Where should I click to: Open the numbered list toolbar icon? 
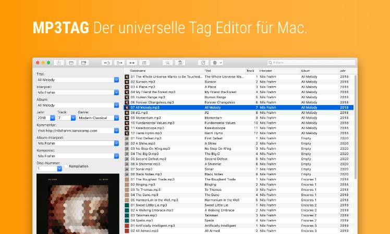point(144,63)
